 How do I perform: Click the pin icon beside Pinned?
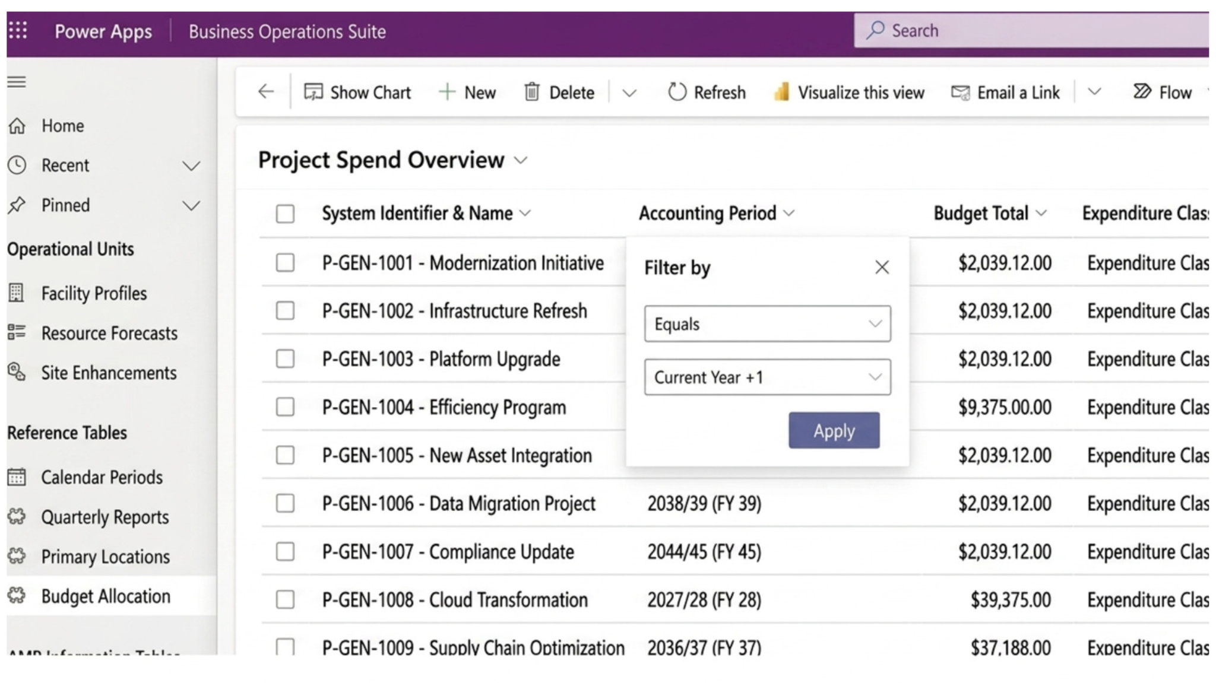click(17, 205)
